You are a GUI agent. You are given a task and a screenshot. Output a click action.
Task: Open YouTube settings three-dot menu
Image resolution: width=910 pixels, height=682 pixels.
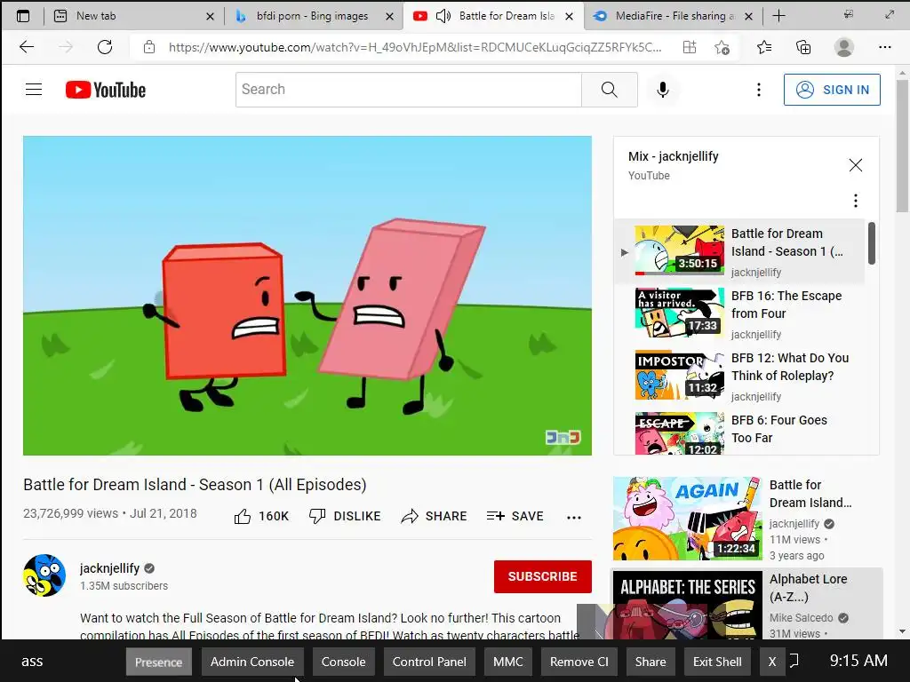coord(759,90)
